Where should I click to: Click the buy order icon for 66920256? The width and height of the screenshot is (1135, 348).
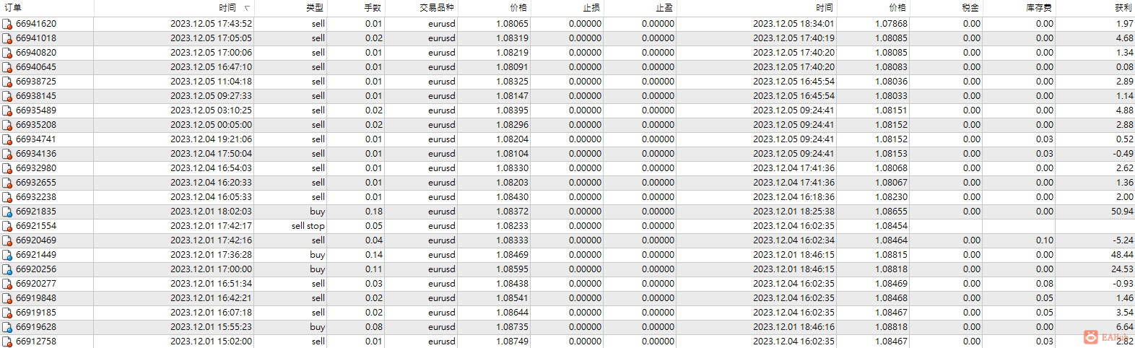pos(7,269)
